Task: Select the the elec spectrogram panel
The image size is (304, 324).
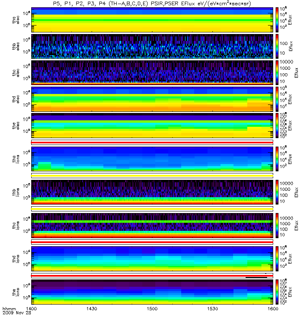Action: [x=152, y=126]
